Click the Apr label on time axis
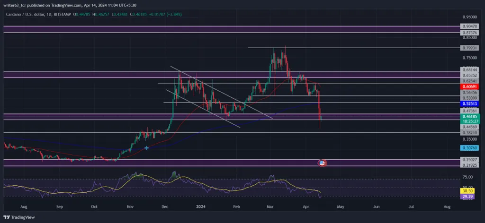 pyautogui.click(x=306, y=206)
